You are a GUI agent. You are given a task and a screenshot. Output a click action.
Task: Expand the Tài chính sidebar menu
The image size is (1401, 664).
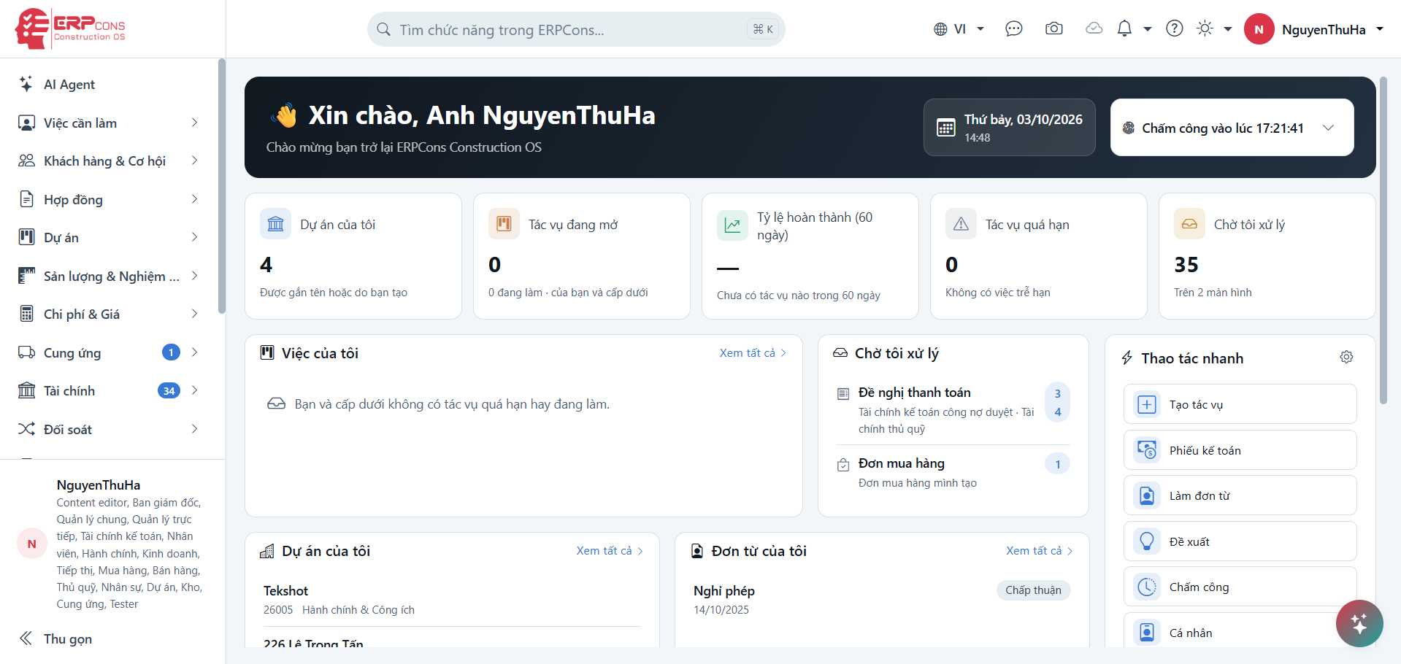(x=110, y=391)
